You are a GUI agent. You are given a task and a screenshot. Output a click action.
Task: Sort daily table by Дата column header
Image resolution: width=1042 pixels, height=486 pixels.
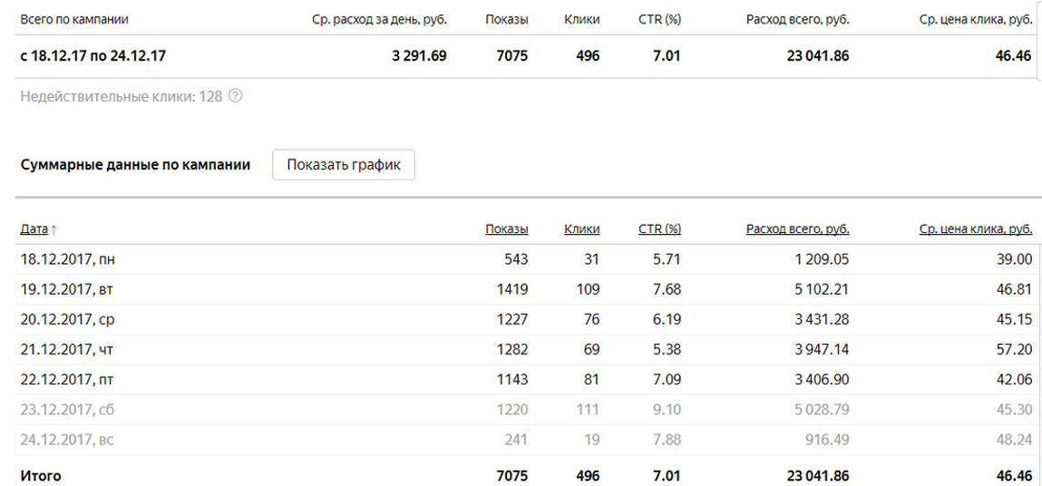34,229
